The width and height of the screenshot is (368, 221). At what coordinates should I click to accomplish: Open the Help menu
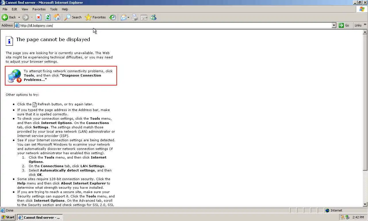(65, 9)
